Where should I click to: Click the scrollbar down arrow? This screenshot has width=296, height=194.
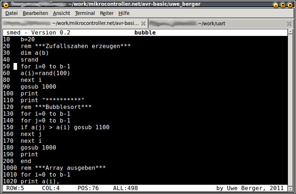(290, 188)
